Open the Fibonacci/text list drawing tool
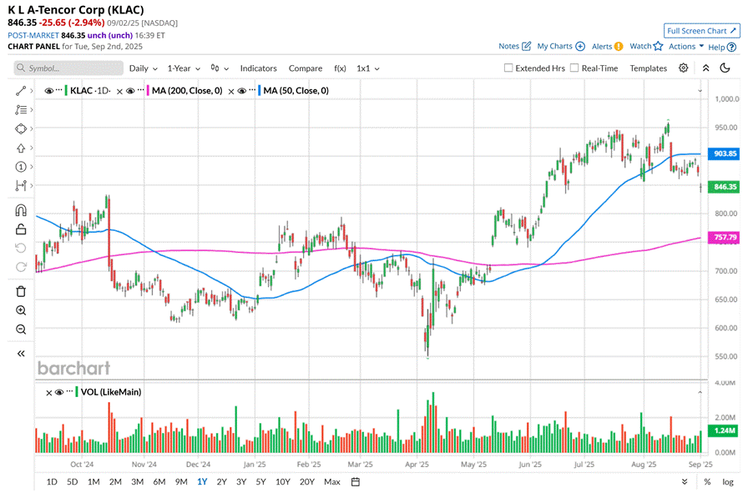Screen dimensions: 753x493 pos(21,110)
